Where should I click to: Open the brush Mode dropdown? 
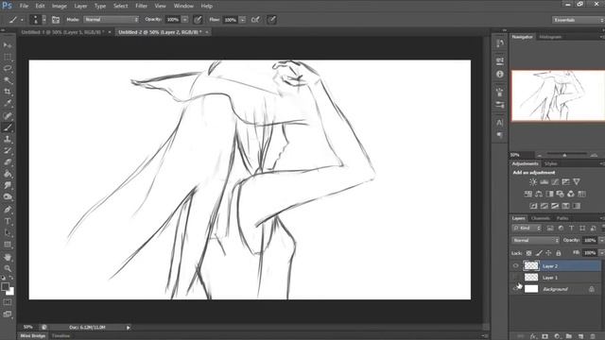[112, 20]
